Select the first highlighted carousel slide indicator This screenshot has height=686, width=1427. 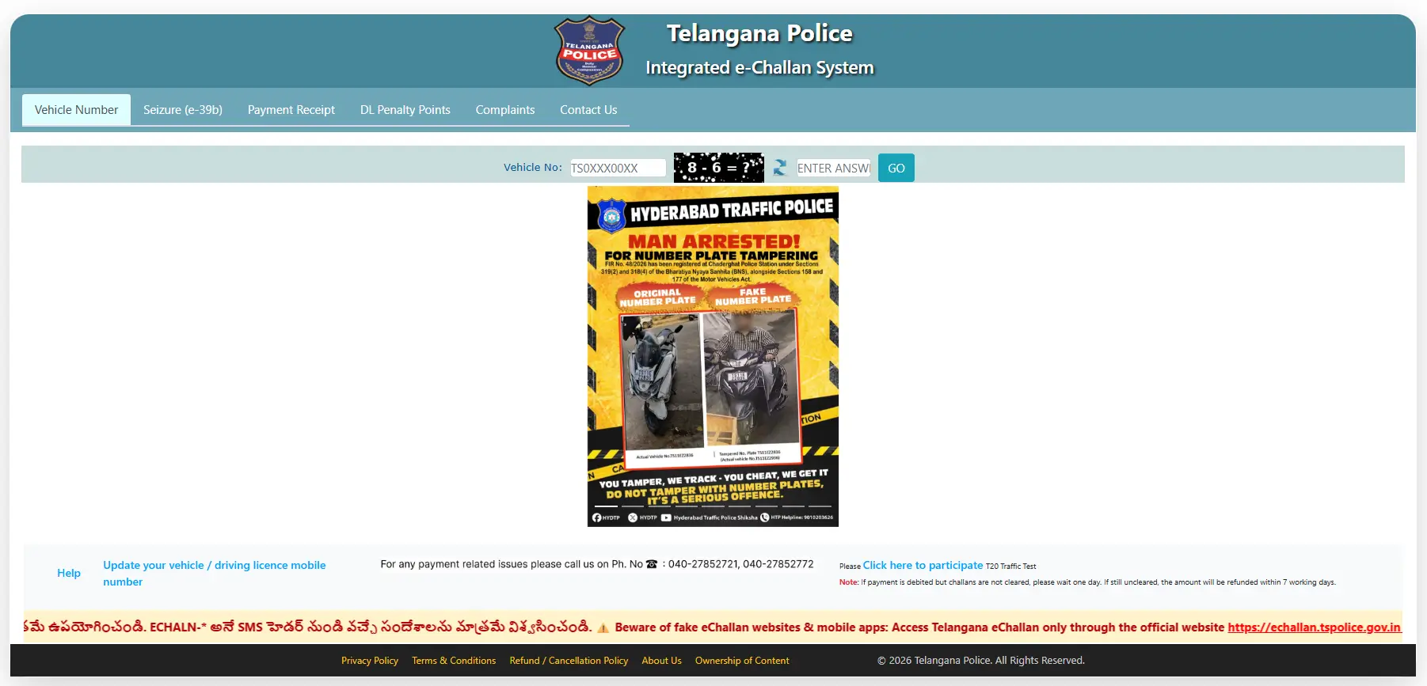[606, 506]
